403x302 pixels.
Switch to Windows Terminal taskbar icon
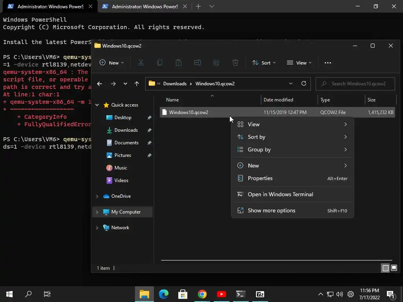click(241, 294)
